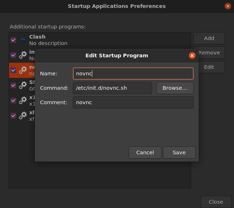Image resolution: width=234 pixels, height=208 pixels.
Task: Toggle the checkbox in the second list row
Action: tap(13, 55)
